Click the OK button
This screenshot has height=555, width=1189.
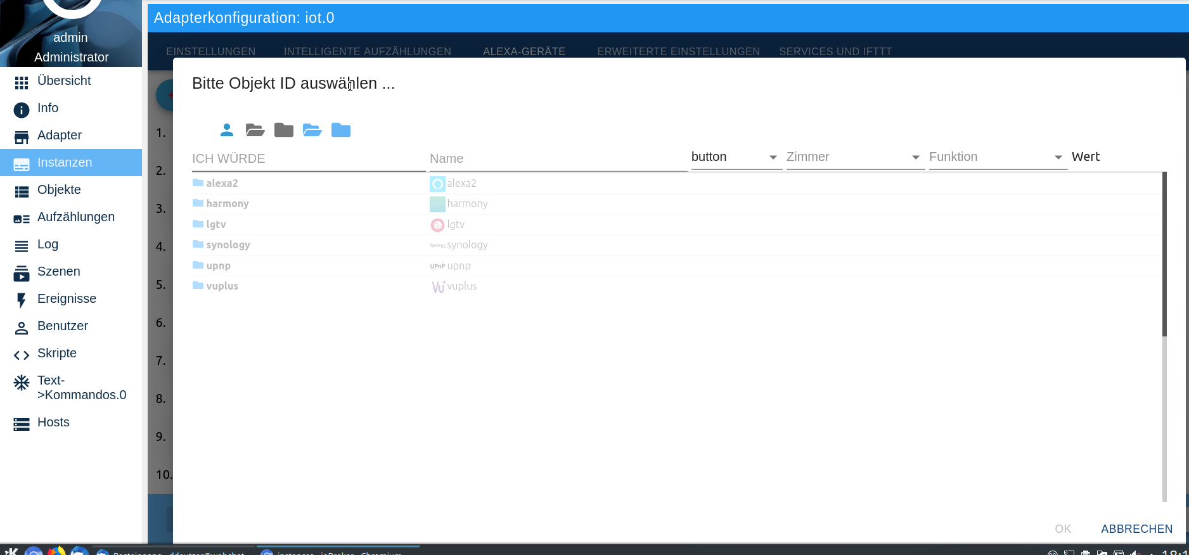[x=1063, y=529]
